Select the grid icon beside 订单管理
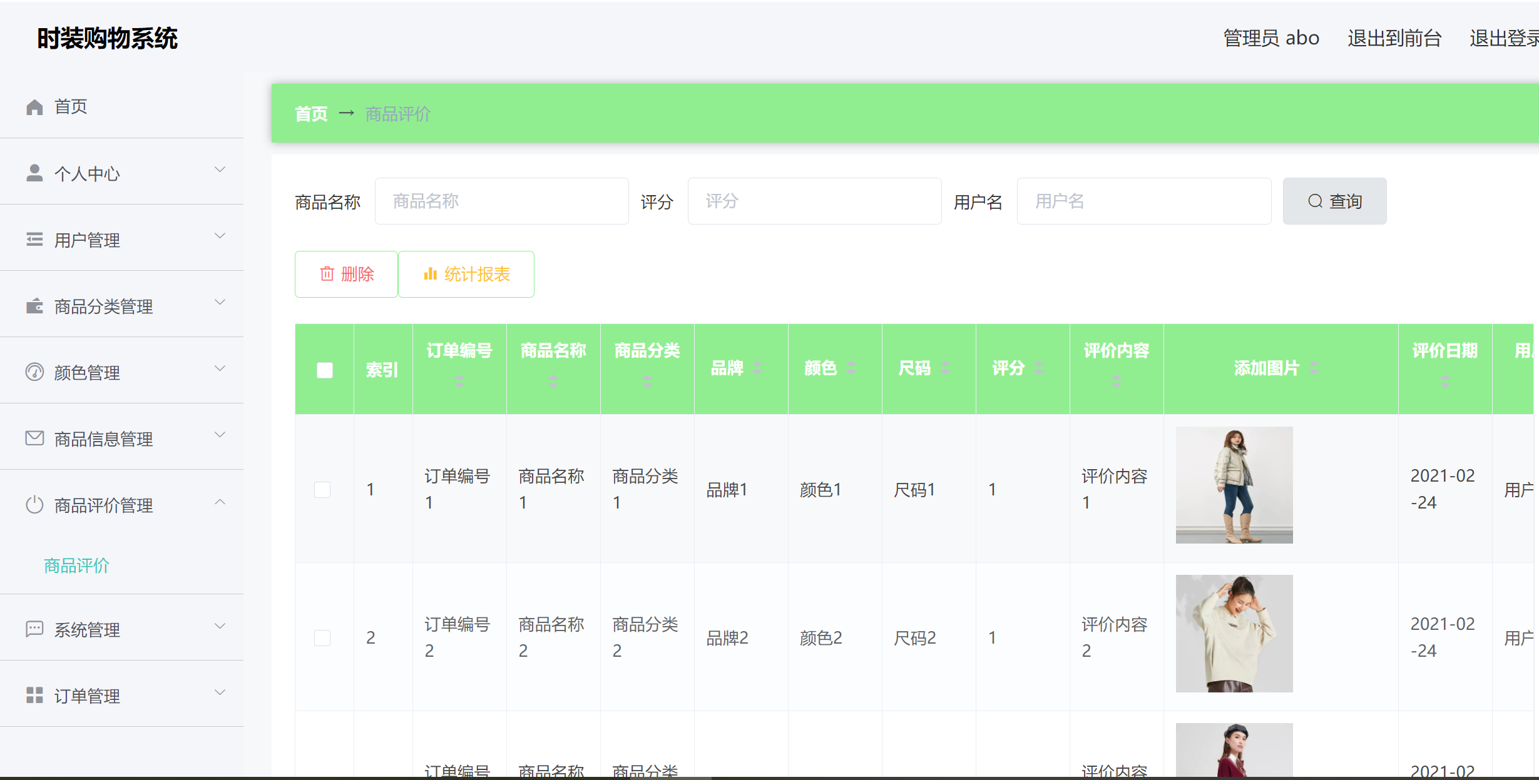 [x=34, y=696]
